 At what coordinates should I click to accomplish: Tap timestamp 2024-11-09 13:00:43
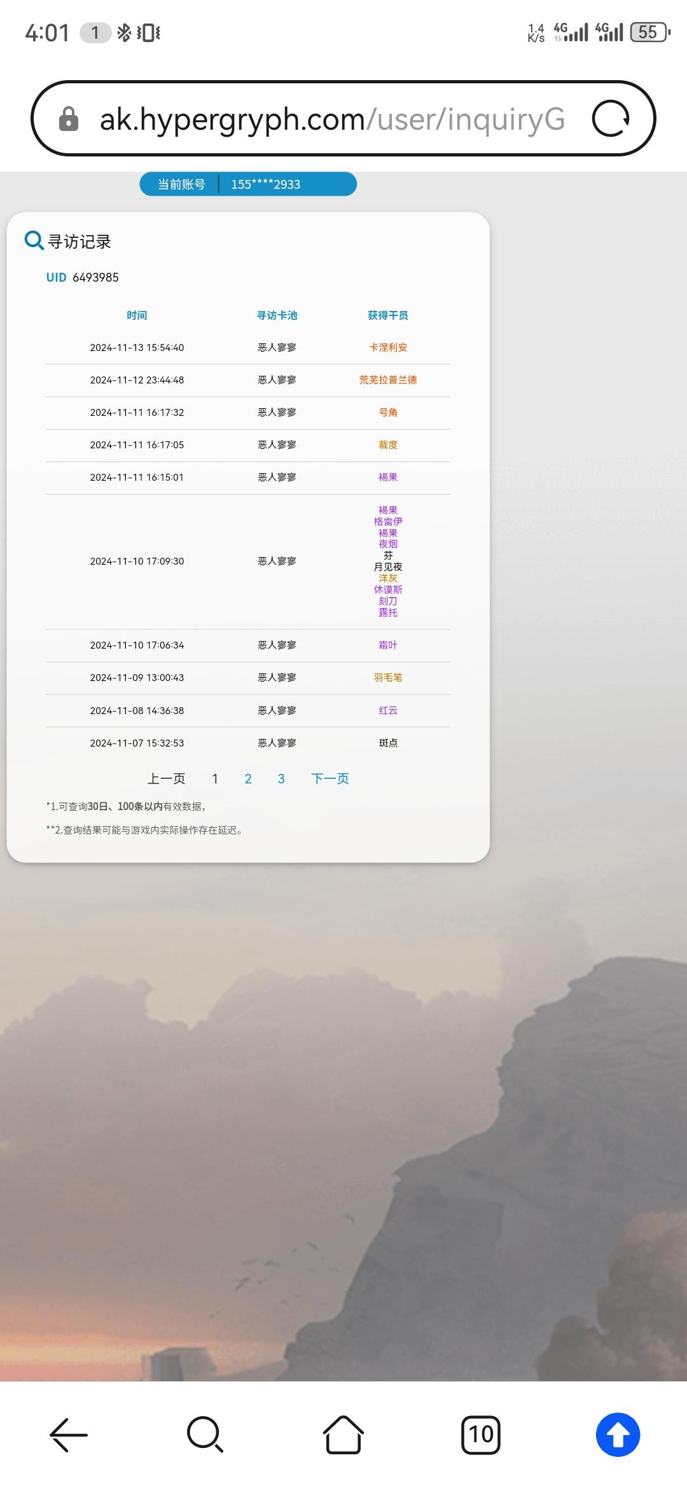coord(137,677)
